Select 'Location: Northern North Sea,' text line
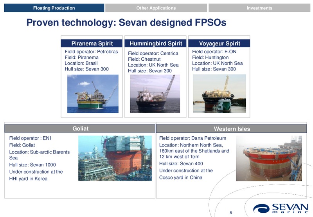This screenshot has height=217, width=313. click(191, 145)
